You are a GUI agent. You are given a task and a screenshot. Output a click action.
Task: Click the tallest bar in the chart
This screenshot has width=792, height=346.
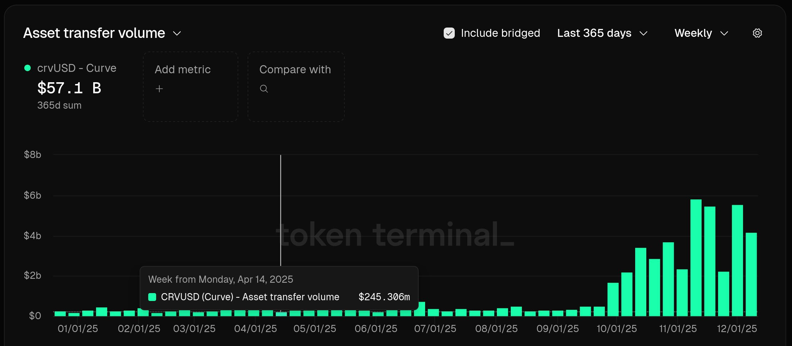[x=696, y=257]
